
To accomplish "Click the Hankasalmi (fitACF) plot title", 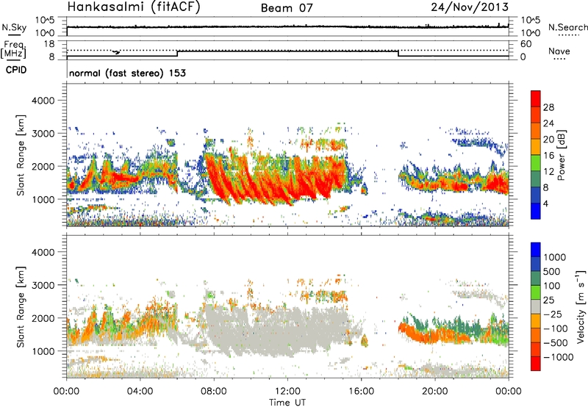I will [x=134, y=7].
